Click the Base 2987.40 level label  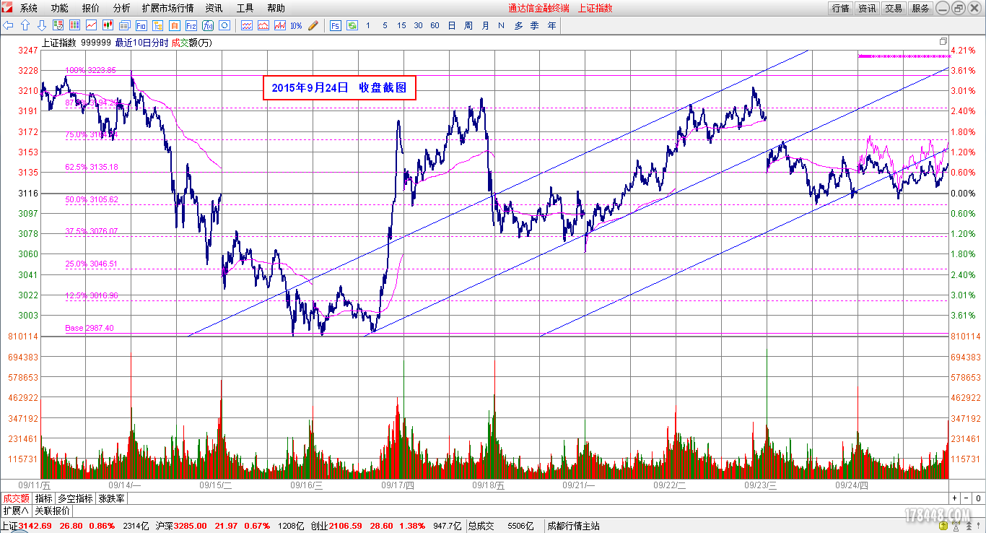coord(90,328)
